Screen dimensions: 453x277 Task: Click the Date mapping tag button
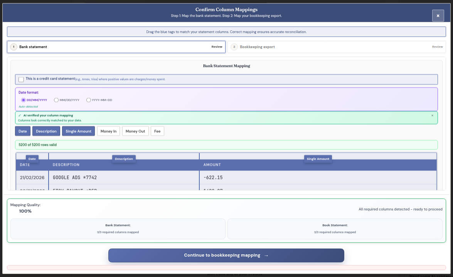22,131
